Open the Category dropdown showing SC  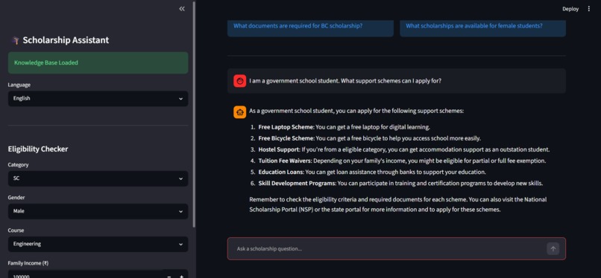[98, 178]
